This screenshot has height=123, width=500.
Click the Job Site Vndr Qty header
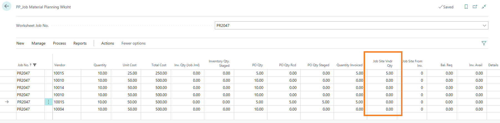click(383, 63)
